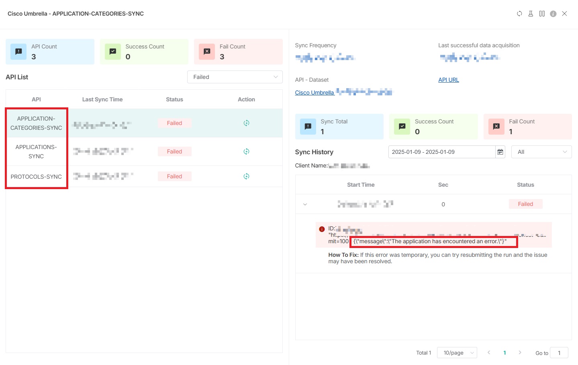Click the red error icon in sync details
This screenshot has width=578, height=365.
(322, 229)
